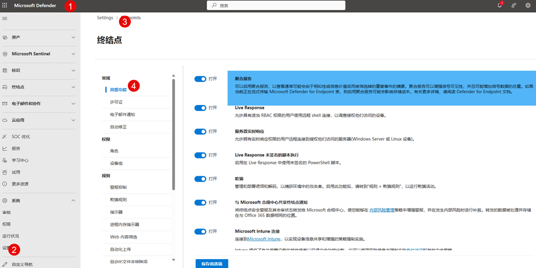Open 警报抑制 under 规则
The height and width of the screenshot is (268, 536).
[118, 187]
